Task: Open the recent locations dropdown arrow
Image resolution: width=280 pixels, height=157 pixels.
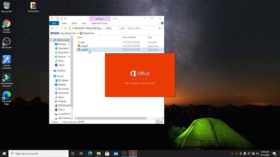Action: pyautogui.click(x=62, y=28)
